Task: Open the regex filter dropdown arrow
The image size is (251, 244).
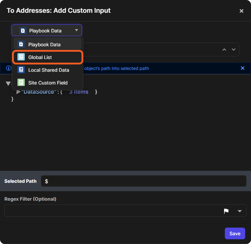Action: 240,211
